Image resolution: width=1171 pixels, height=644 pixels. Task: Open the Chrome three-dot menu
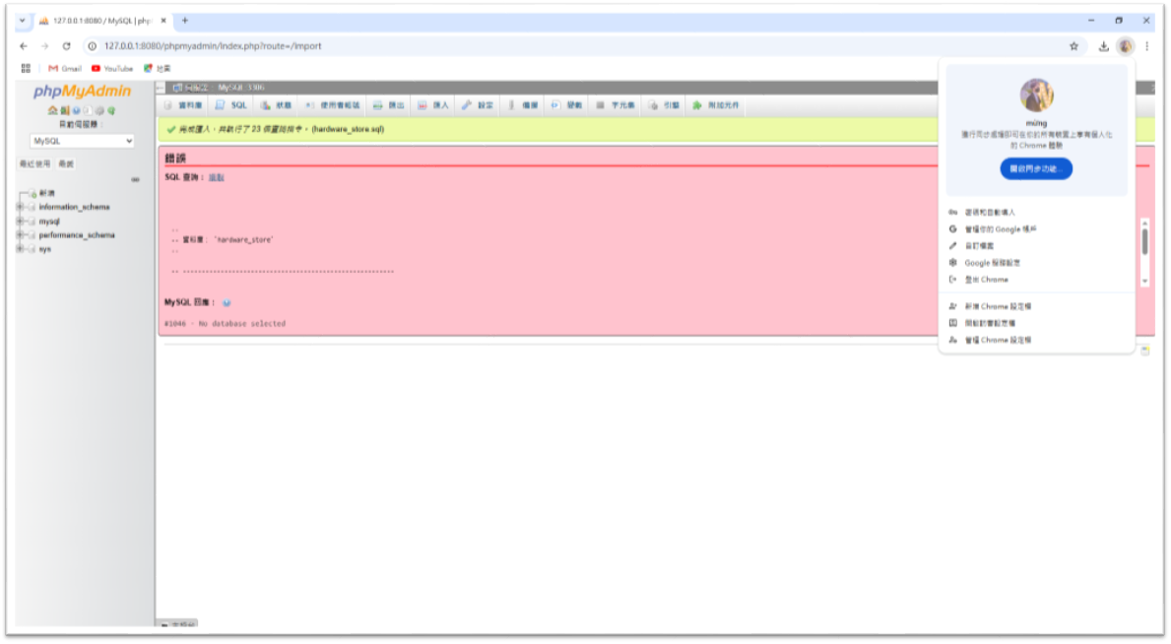point(1146,46)
